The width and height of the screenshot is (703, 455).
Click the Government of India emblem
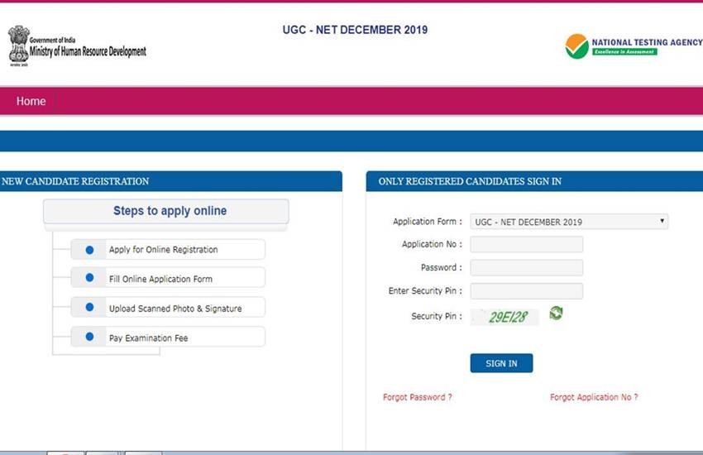click(x=18, y=45)
